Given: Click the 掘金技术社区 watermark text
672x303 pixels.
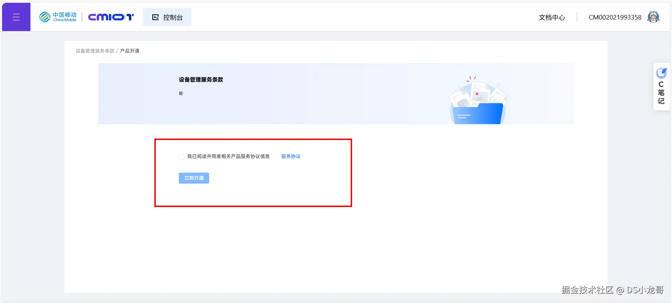Looking at the screenshot, I should point(588,290).
